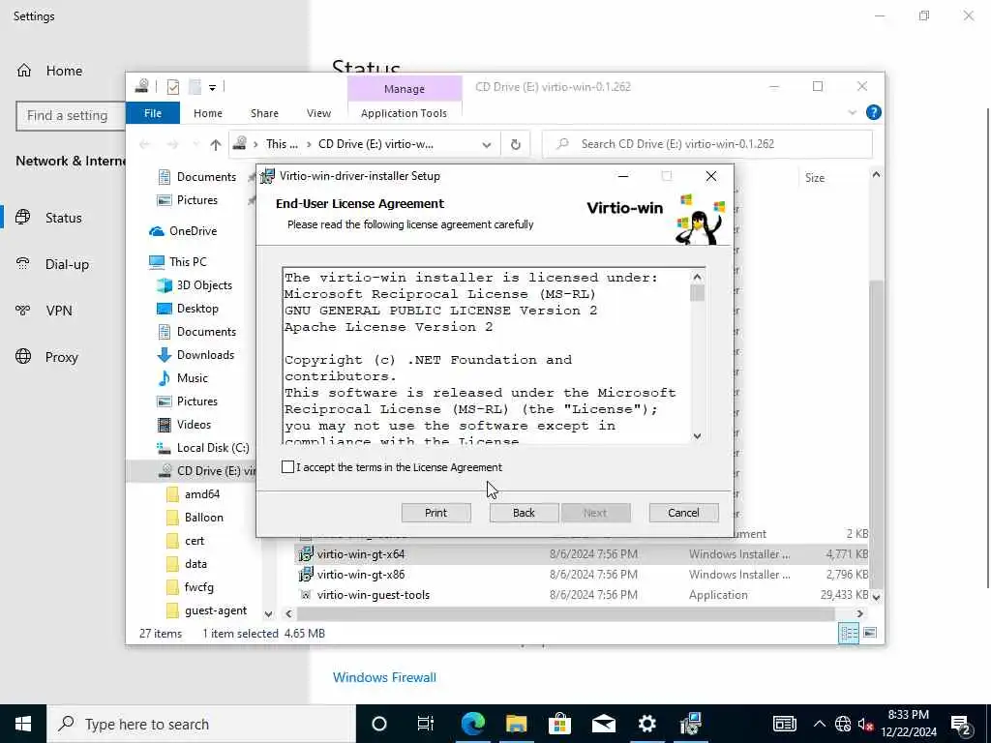Select the virtio-win-gt-x64 installer file
This screenshot has height=743, width=991.
(x=361, y=554)
